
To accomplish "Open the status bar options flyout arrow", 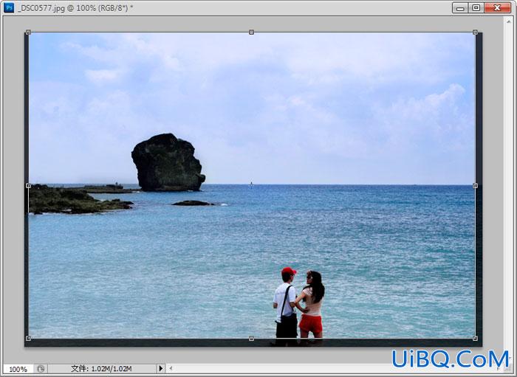I will click(160, 368).
